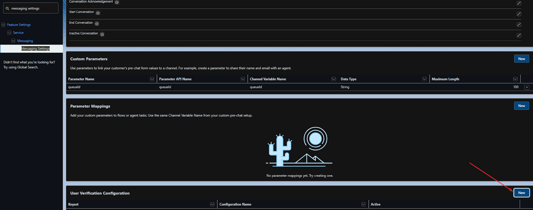This screenshot has width=533, height=210.
Task: Collapse the Feature Settings tree node
Action: [x=3, y=25]
